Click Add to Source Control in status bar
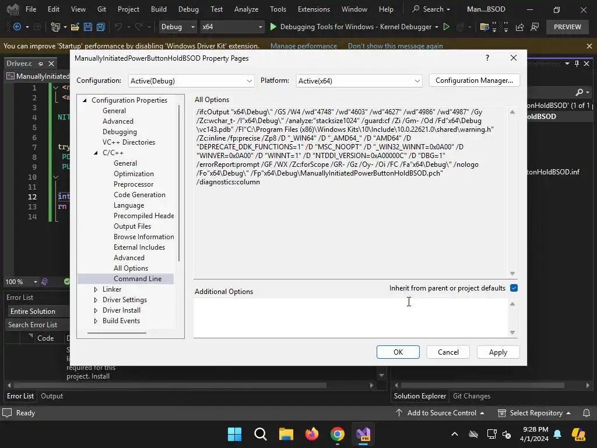597x448 pixels. pos(441,413)
